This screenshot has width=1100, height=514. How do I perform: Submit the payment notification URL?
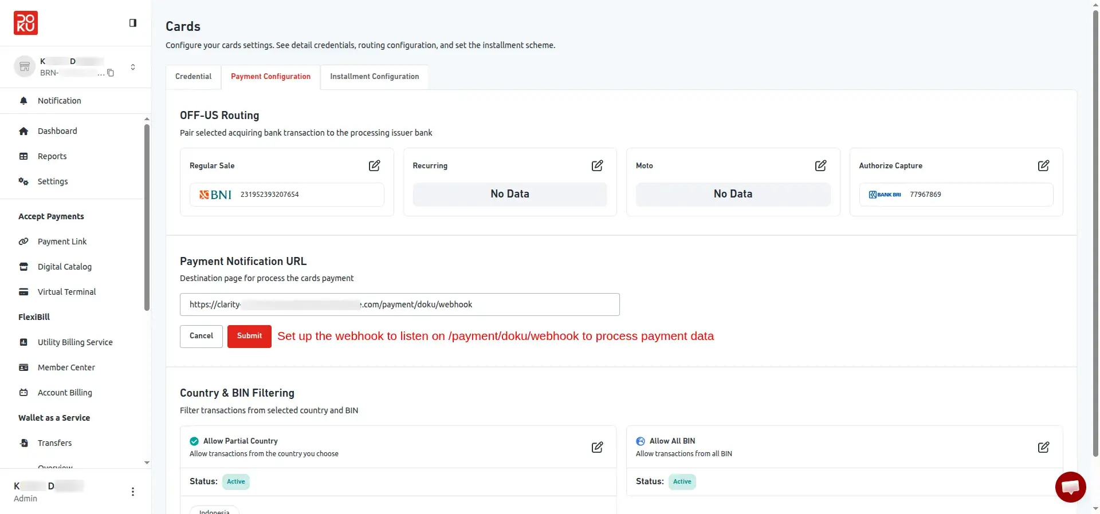coord(249,336)
